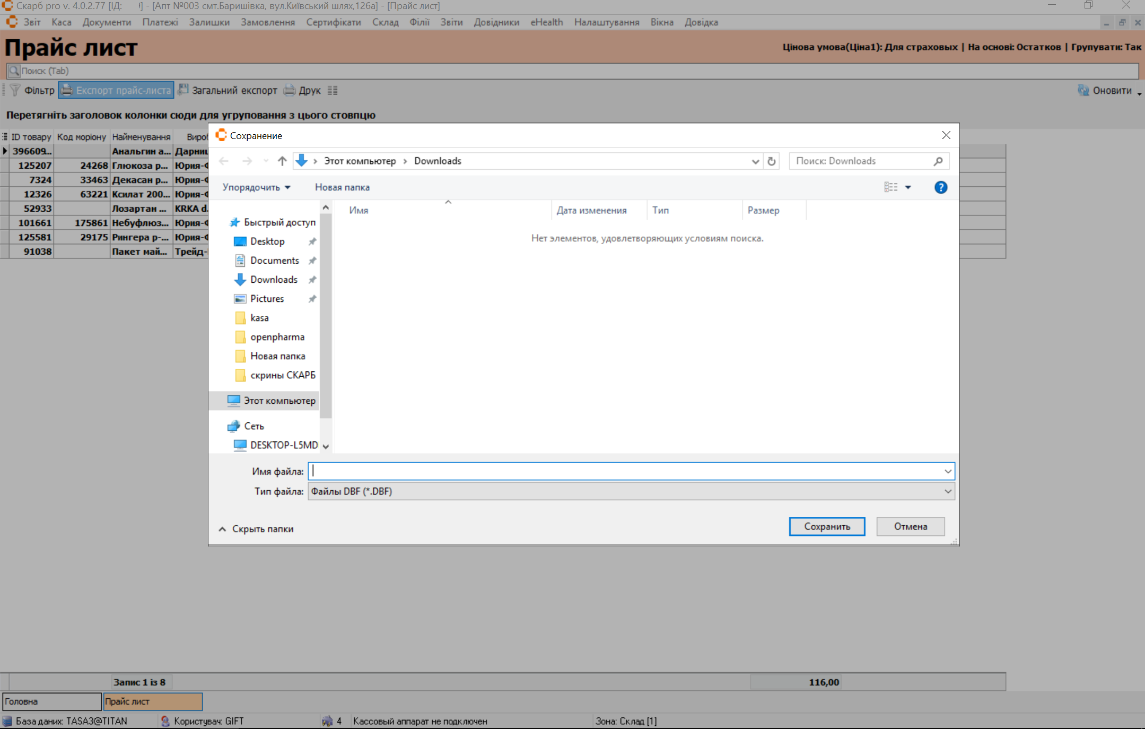The height and width of the screenshot is (729, 1145).
Task: Sort by the Дата изменения column header
Action: [591, 210]
